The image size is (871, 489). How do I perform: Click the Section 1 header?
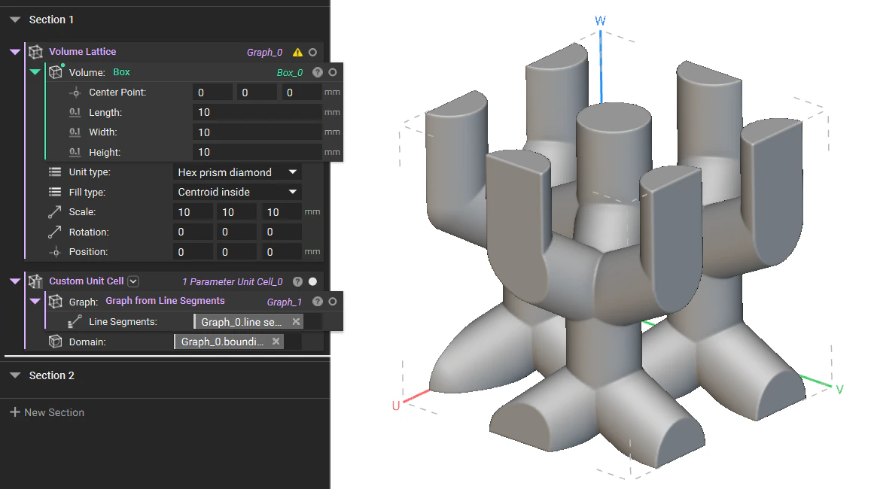pos(50,19)
